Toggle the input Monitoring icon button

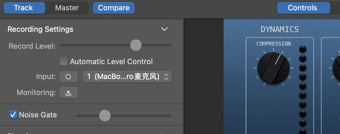coord(68,93)
